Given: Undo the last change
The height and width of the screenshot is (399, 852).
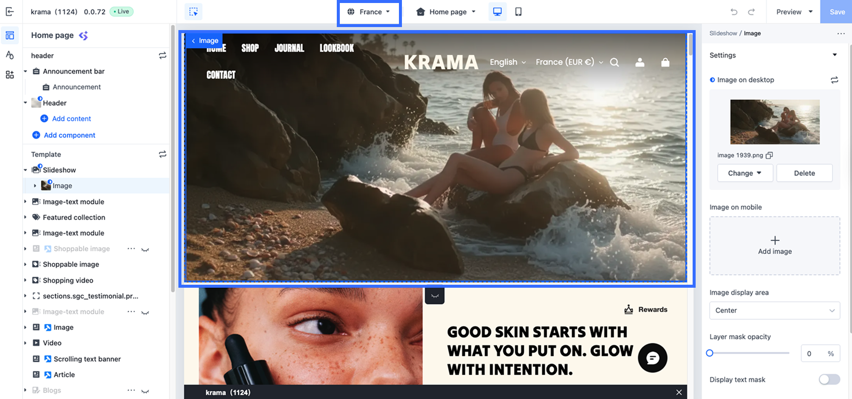Looking at the screenshot, I should 734,12.
